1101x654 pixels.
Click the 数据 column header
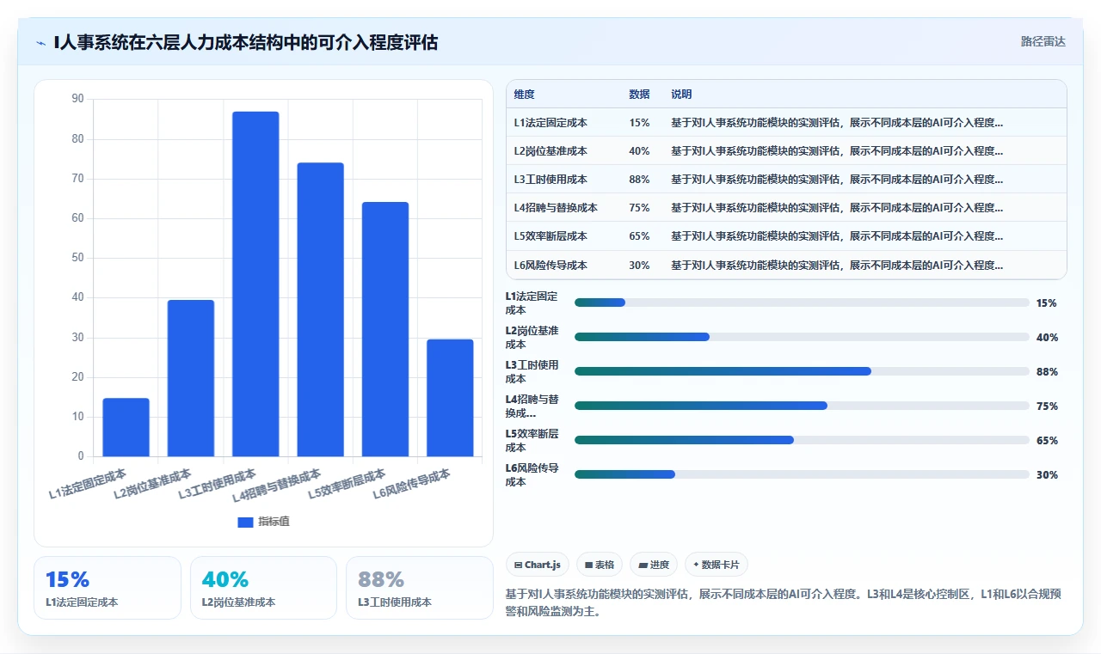pyautogui.click(x=639, y=95)
